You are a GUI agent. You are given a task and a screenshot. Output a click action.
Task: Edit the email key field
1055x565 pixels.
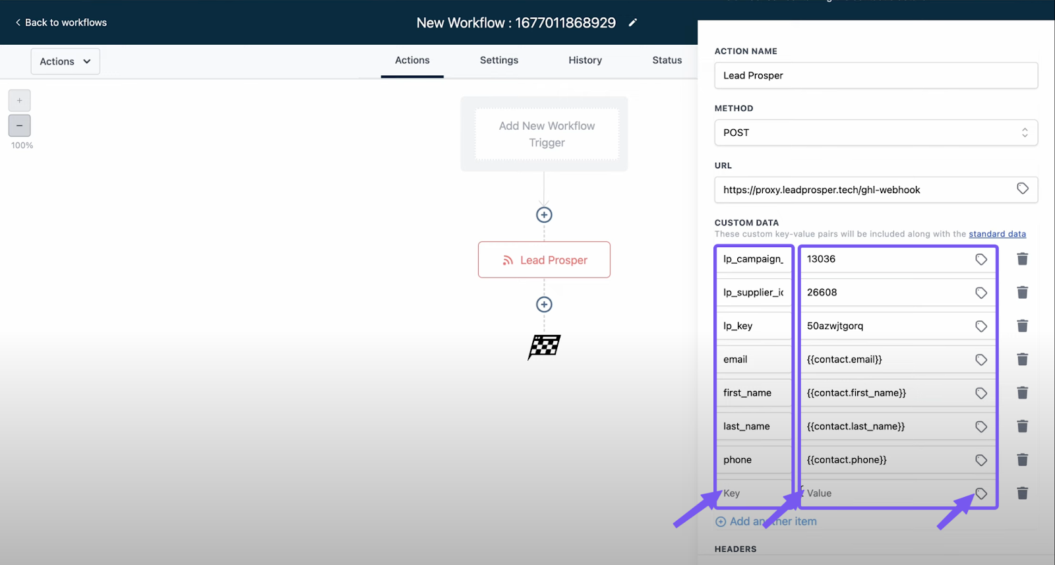[x=754, y=360]
